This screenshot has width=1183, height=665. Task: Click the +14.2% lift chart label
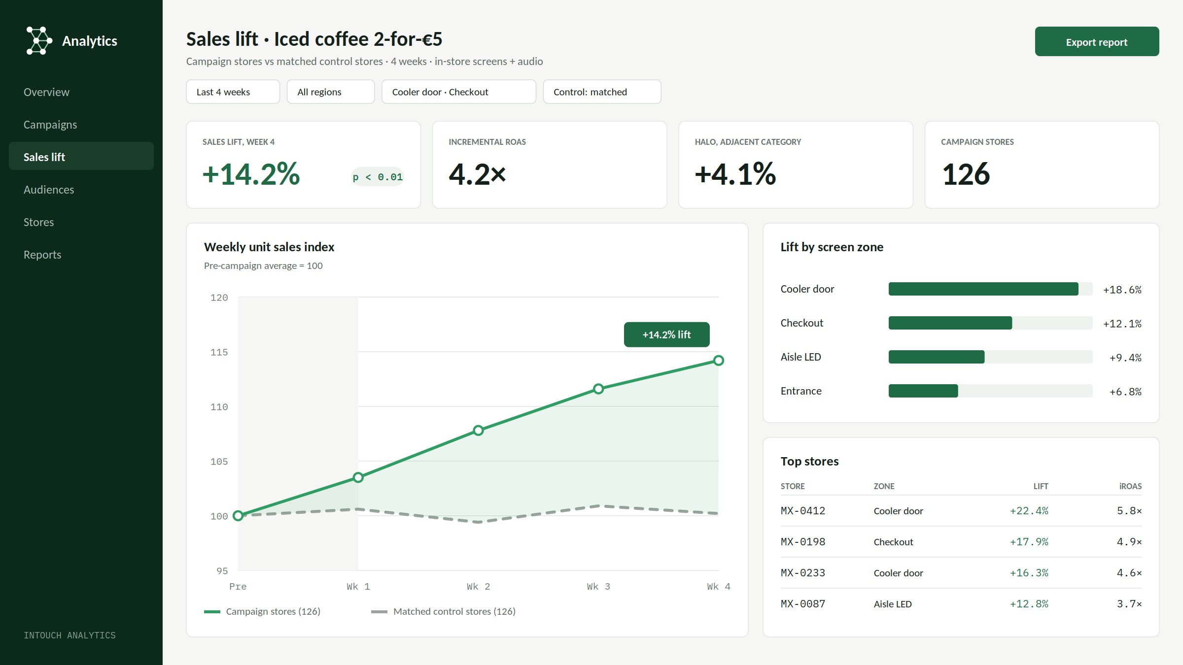(x=666, y=334)
